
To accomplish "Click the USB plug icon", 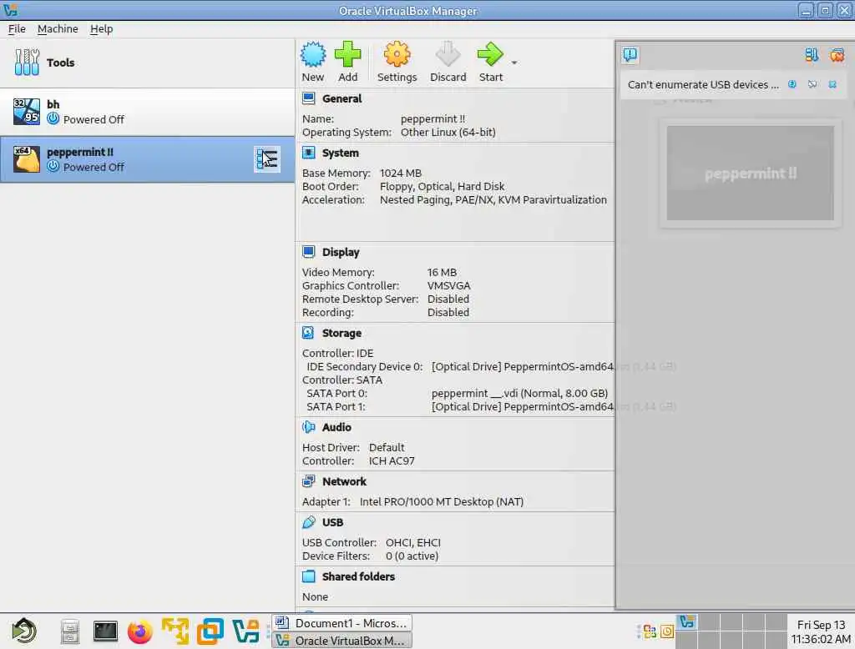I will coord(309,522).
